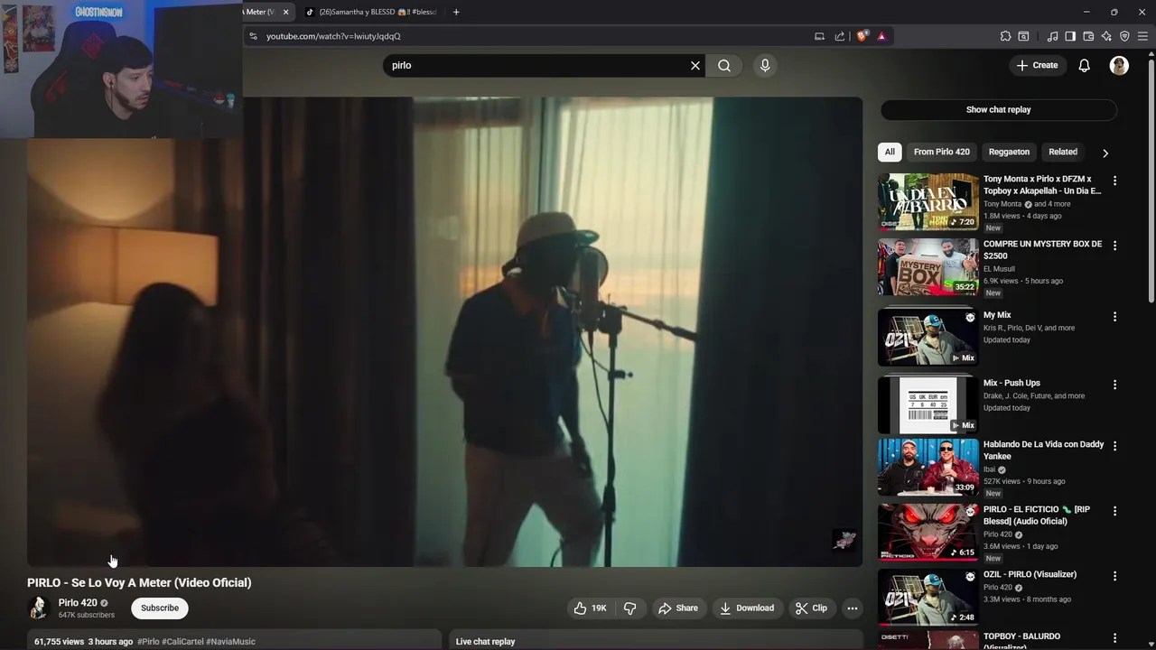Open options menu for El Ficticio video
This screenshot has height=650, width=1156.
coord(1114,511)
